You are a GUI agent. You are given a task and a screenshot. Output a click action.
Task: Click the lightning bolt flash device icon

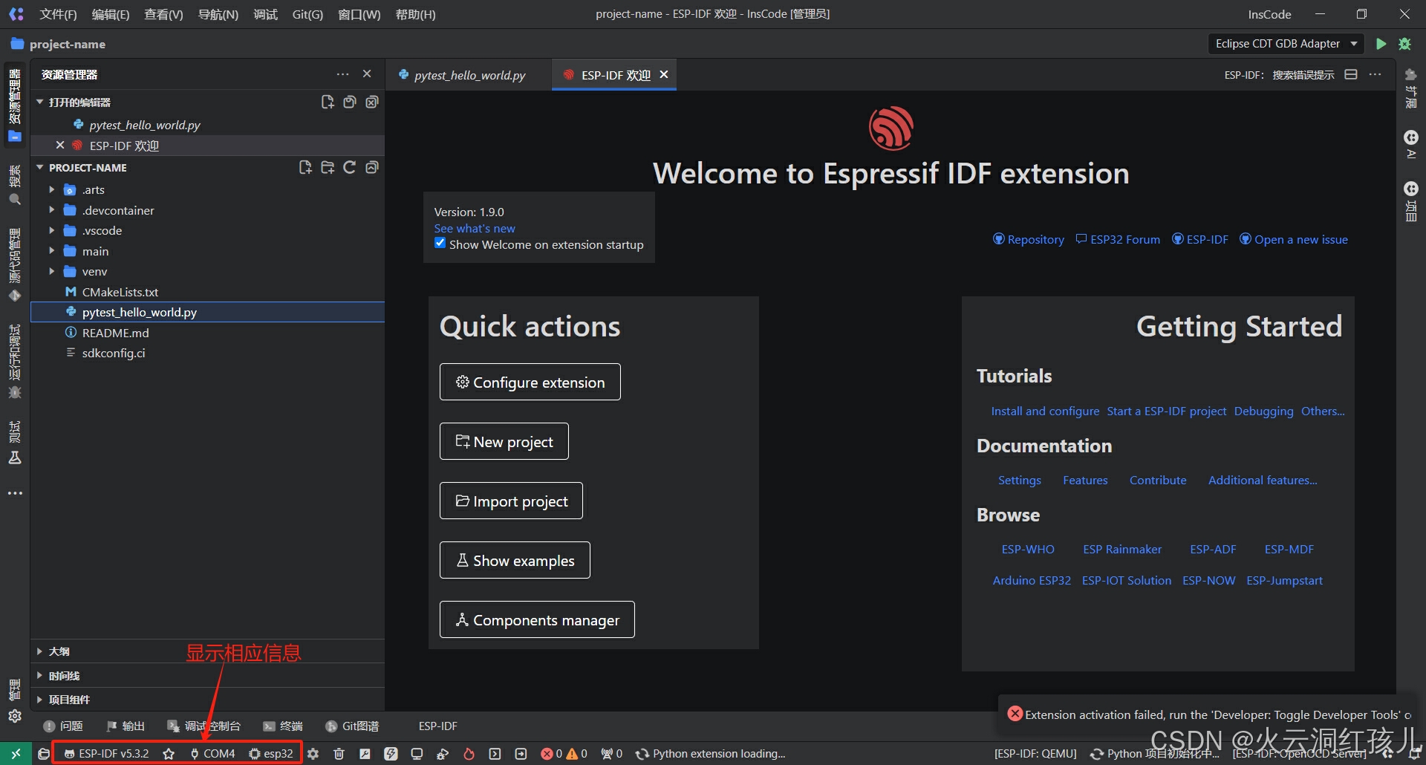coord(391,753)
